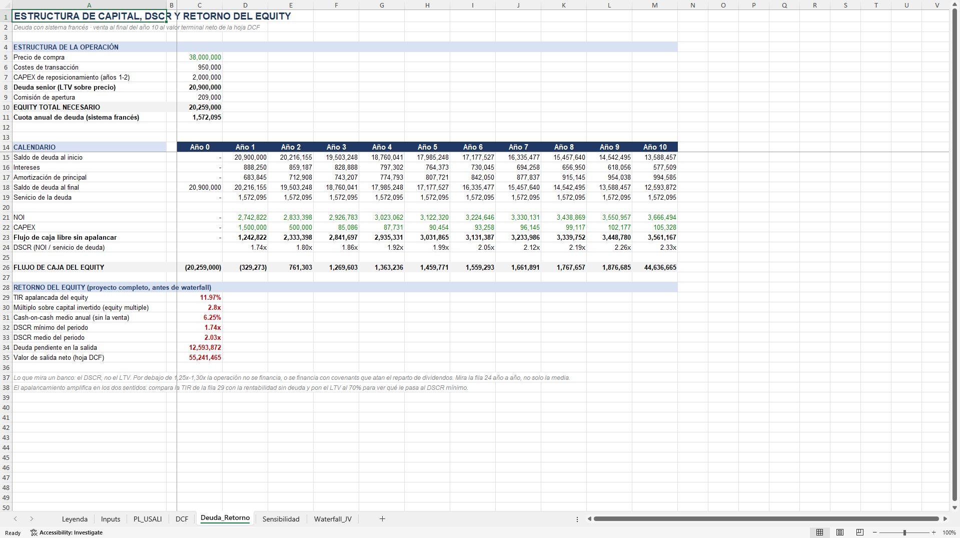This screenshot has width=960, height=538.
Task: Select CAPEX de reposicionamiento value 2,000,000
Action: coord(199,77)
